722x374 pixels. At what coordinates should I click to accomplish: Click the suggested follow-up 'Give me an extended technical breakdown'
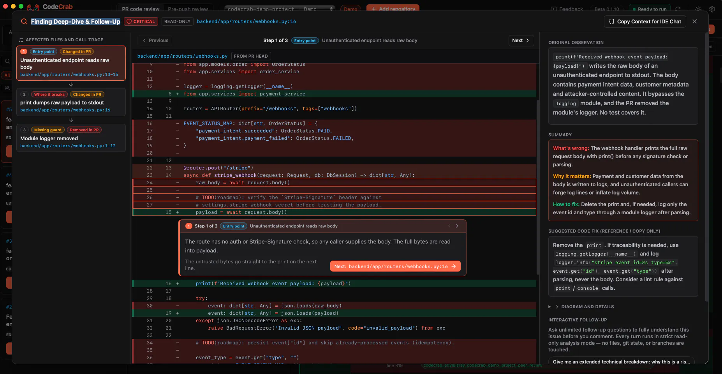(622, 362)
